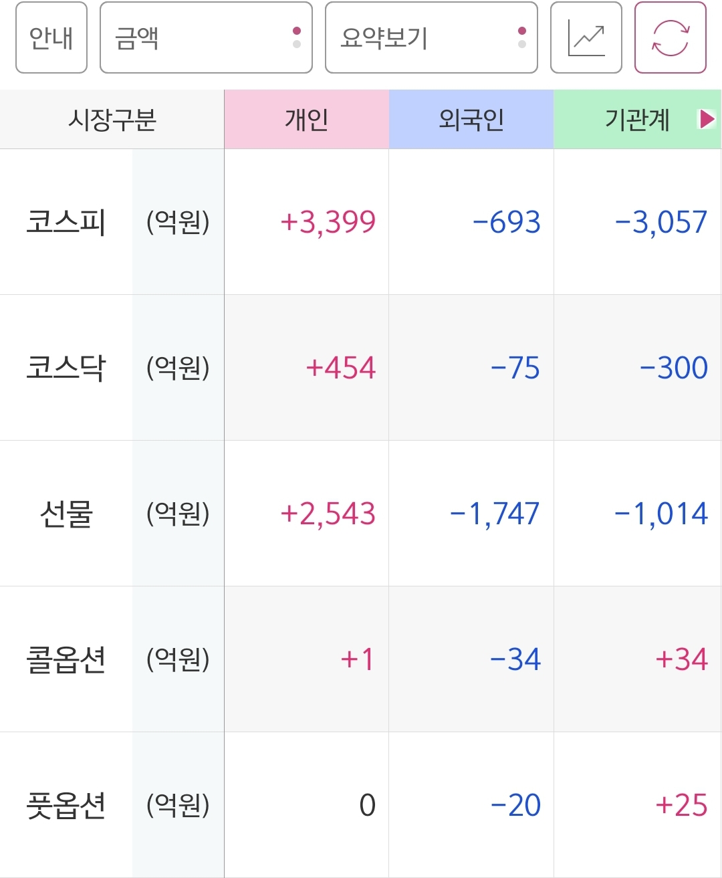
Task: Tap the 시장구분 header cell
Action: 112,119
